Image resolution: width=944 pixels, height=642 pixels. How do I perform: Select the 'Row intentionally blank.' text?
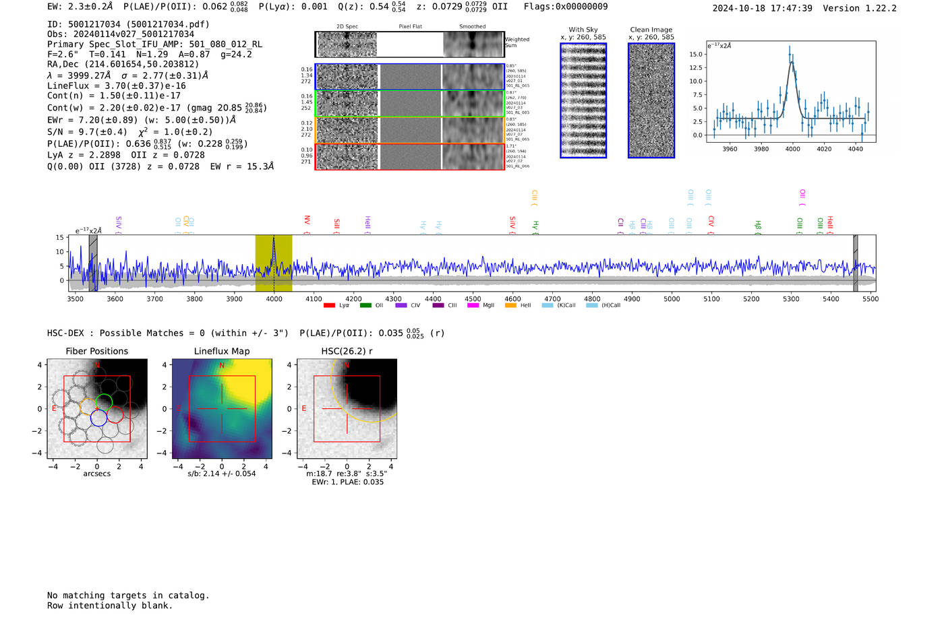pyautogui.click(x=110, y=606)
